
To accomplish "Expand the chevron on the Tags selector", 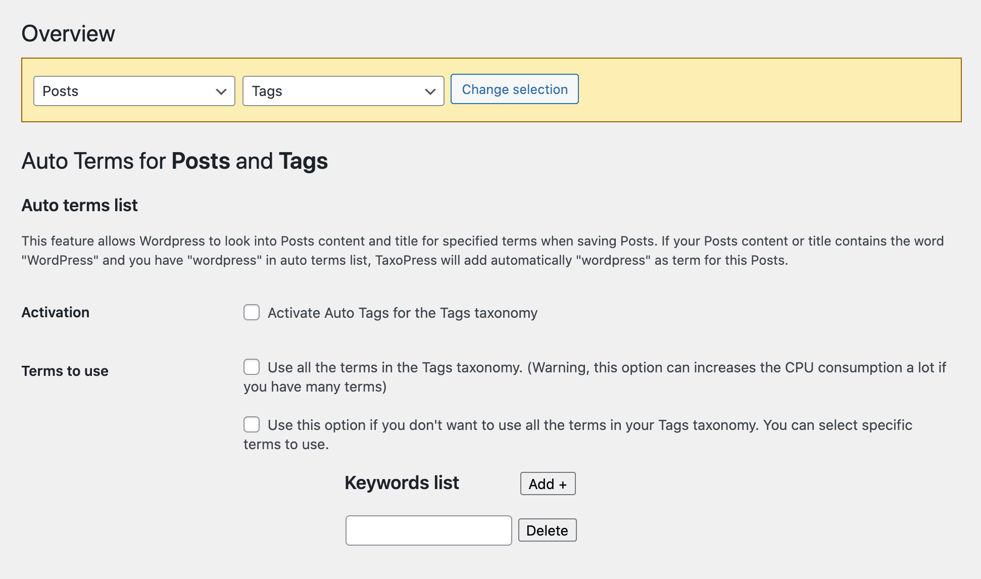I will 429,91.
